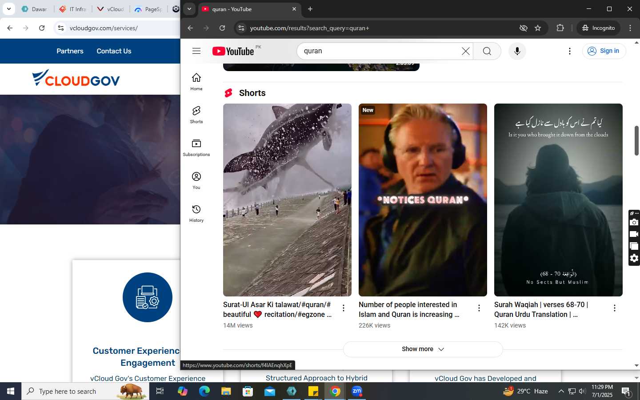Open Zoom from the taskbar
This screenshot has height=400, width=640.
357,391
